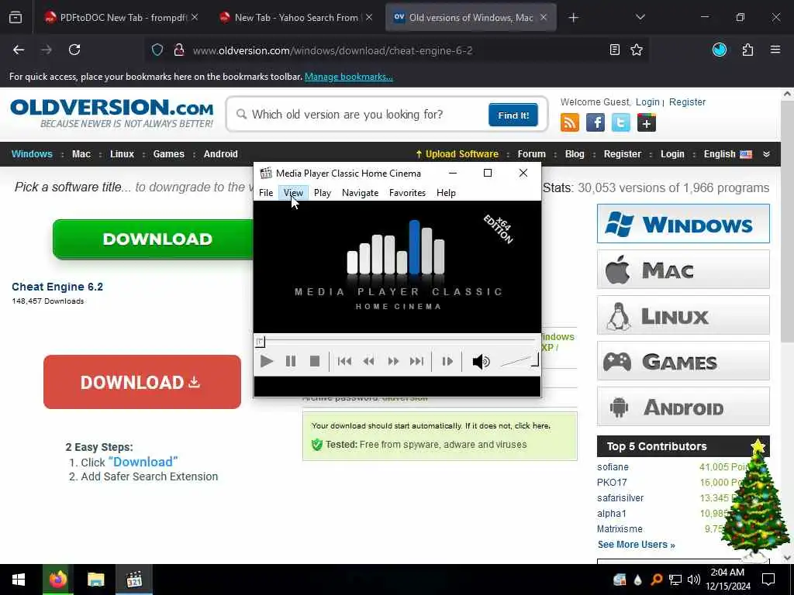Open the English language dropdown

(x=727, y=154)
